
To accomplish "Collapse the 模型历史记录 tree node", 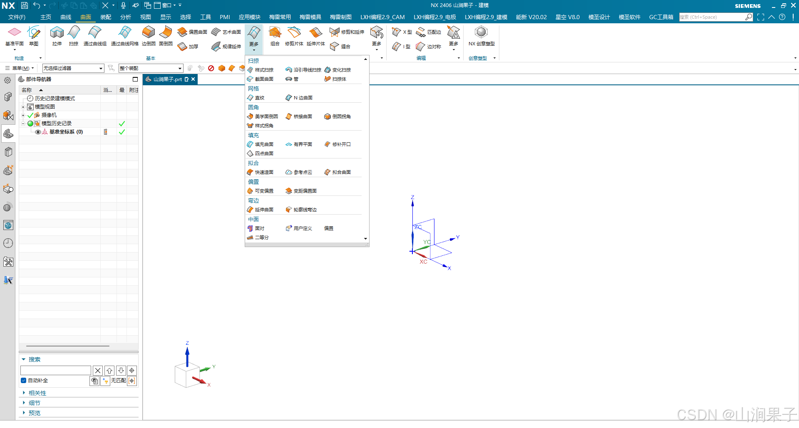I will point(23,124).
